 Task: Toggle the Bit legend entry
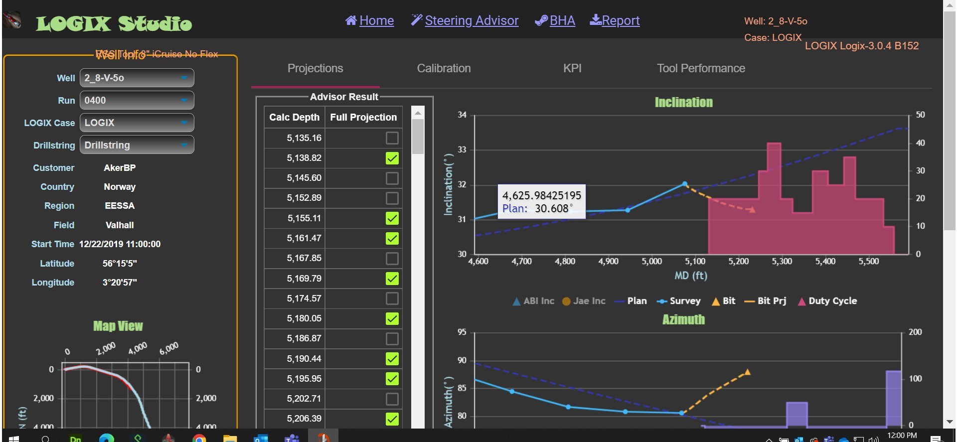coord(723,301)
